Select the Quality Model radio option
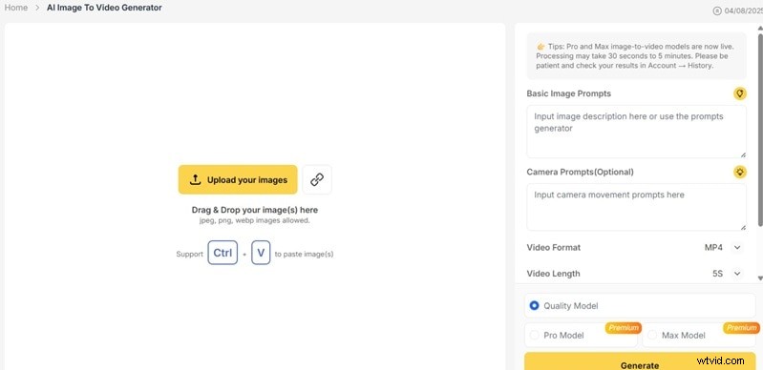The image size is (763, 370). (535, 306)
